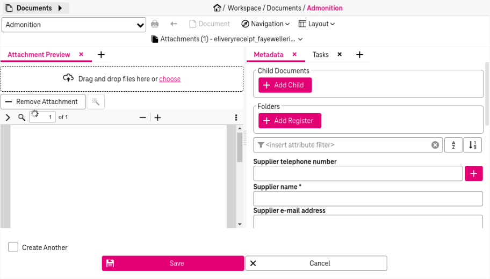Select the Metadata tab
Screen dimensions: 490x279
click(x=269, y=55)
